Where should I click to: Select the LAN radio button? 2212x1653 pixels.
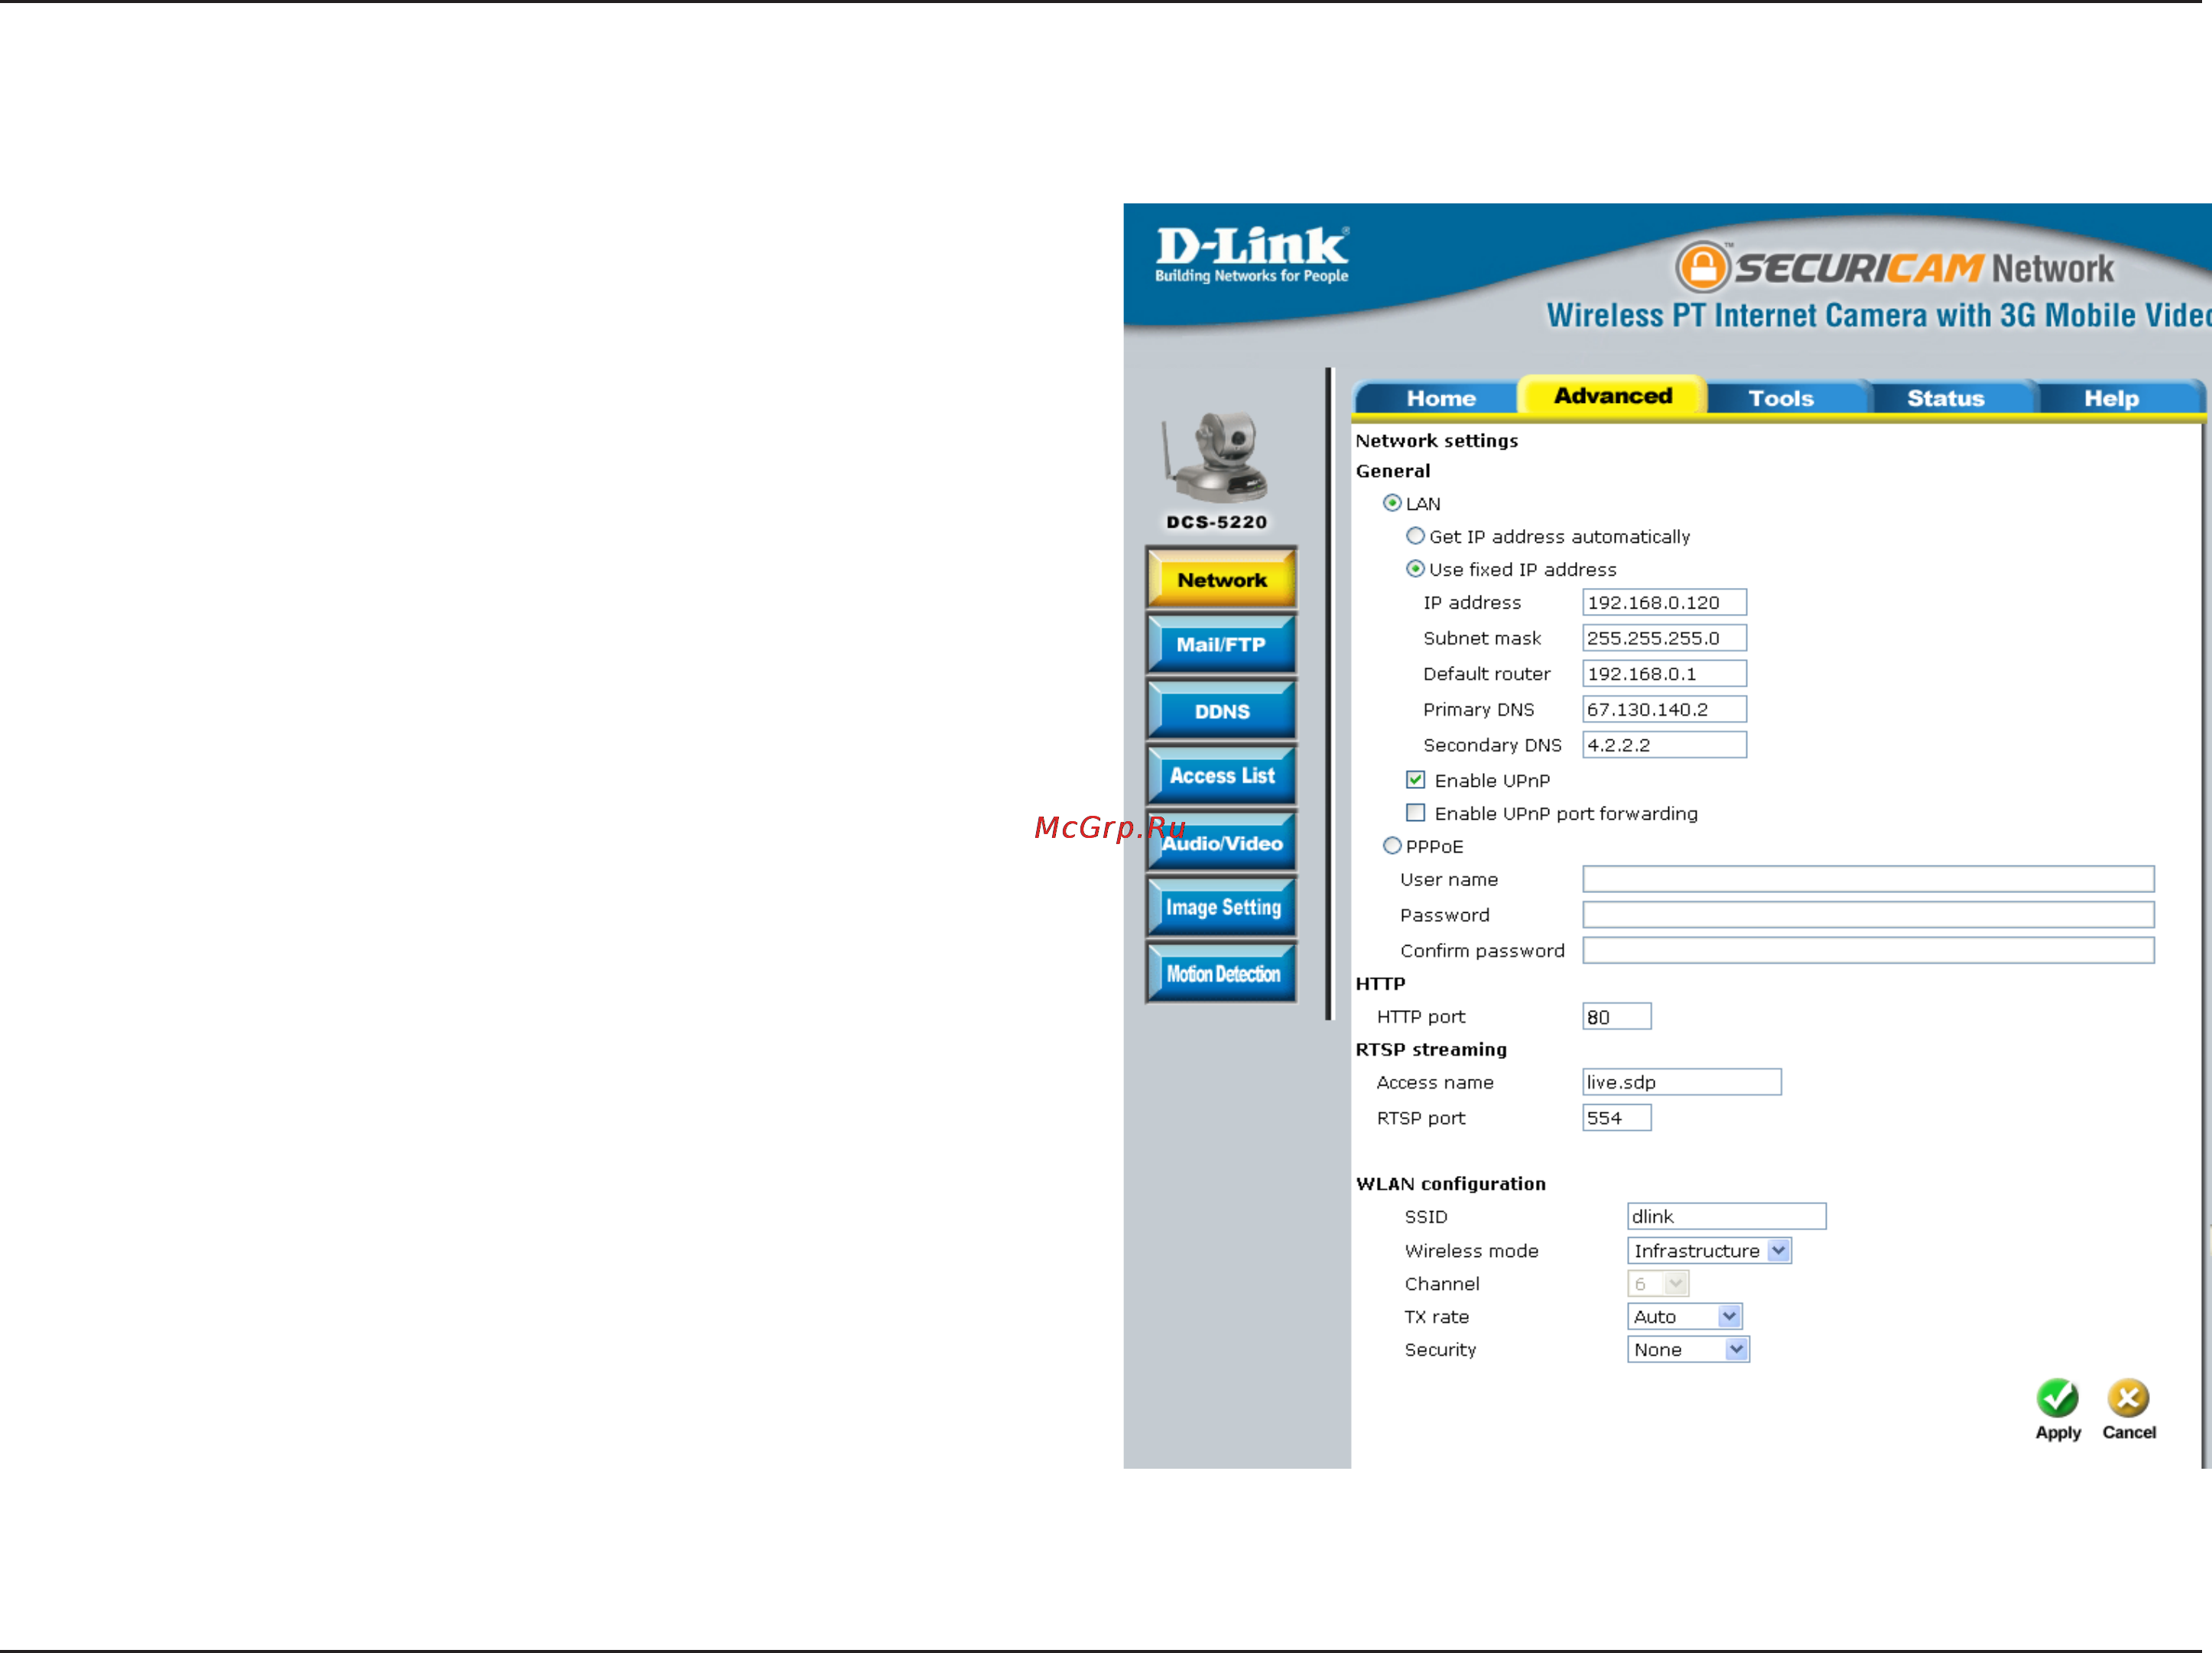click(1391, 503)
